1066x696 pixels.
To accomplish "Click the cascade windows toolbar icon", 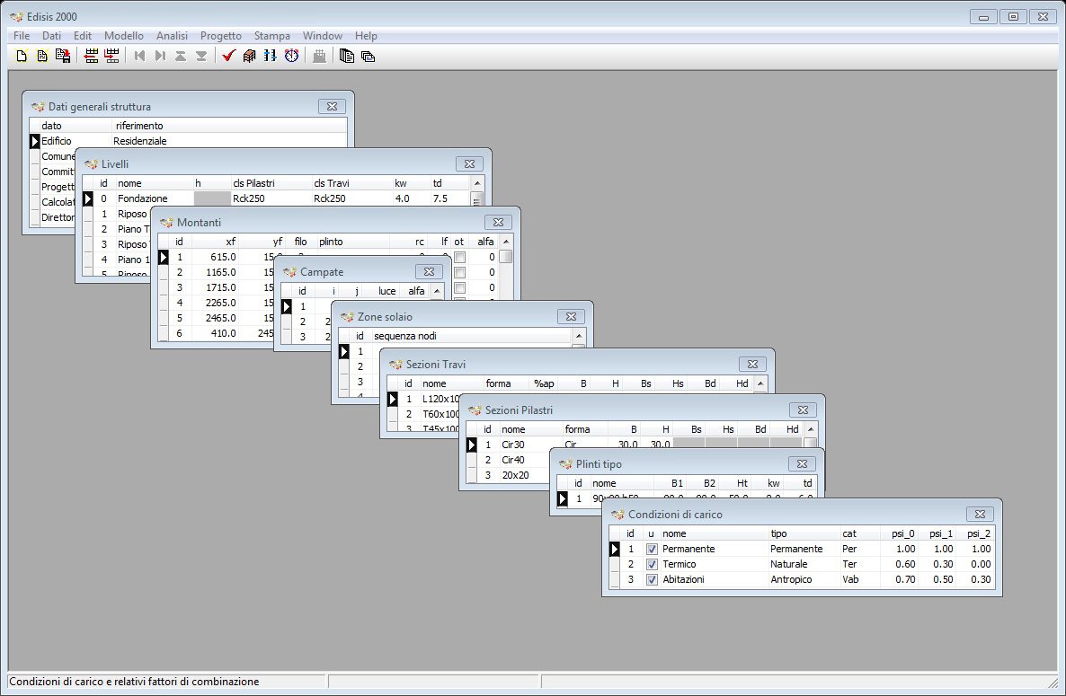I will click(368, 57).
